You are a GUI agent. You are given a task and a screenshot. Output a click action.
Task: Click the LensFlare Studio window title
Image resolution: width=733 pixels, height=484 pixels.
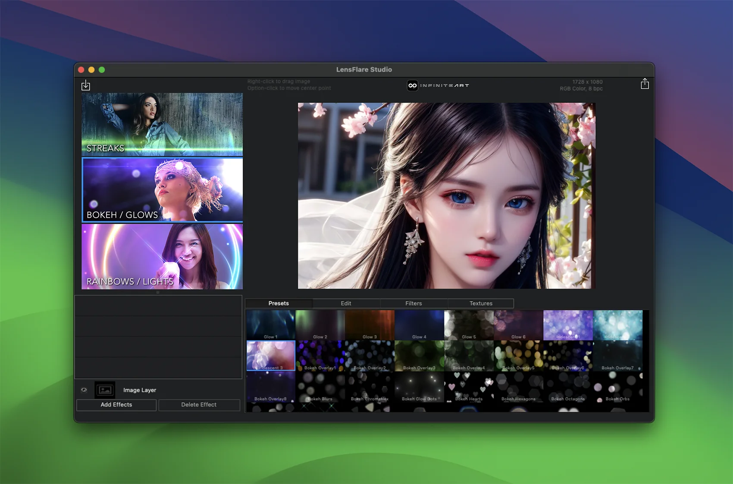364,69
